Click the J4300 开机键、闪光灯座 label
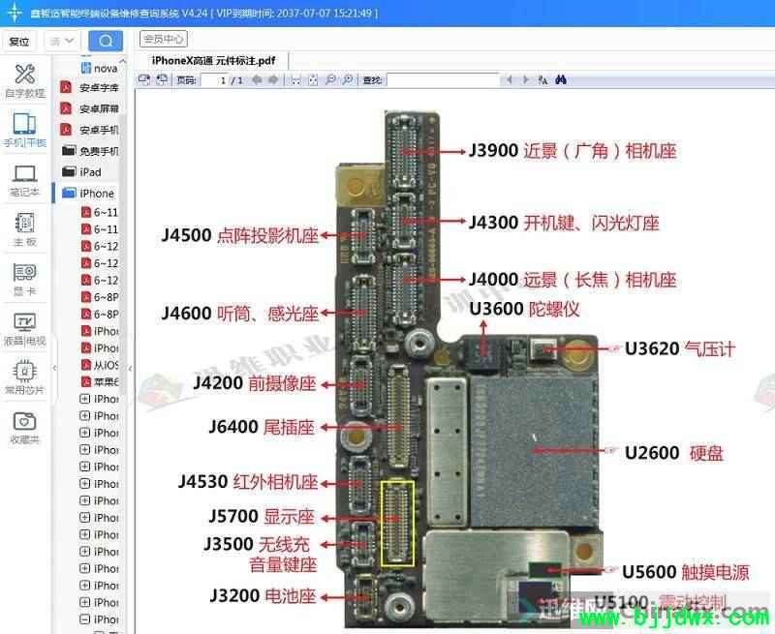 564,223
